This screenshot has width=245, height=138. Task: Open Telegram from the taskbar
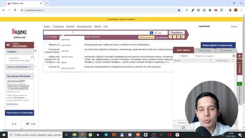click(x=106, y=135)
